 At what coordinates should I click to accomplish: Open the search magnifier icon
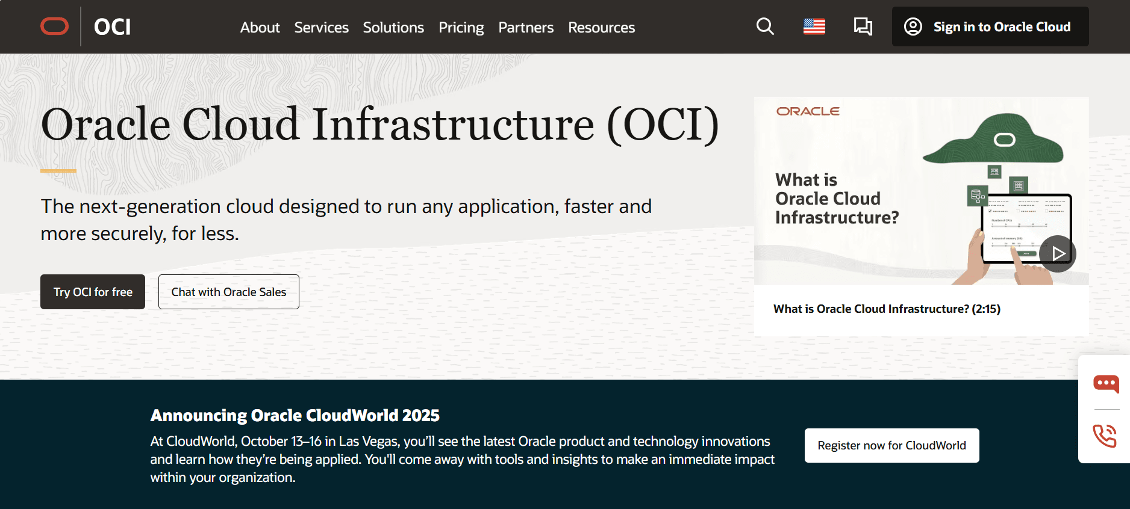tap(765, 26)
